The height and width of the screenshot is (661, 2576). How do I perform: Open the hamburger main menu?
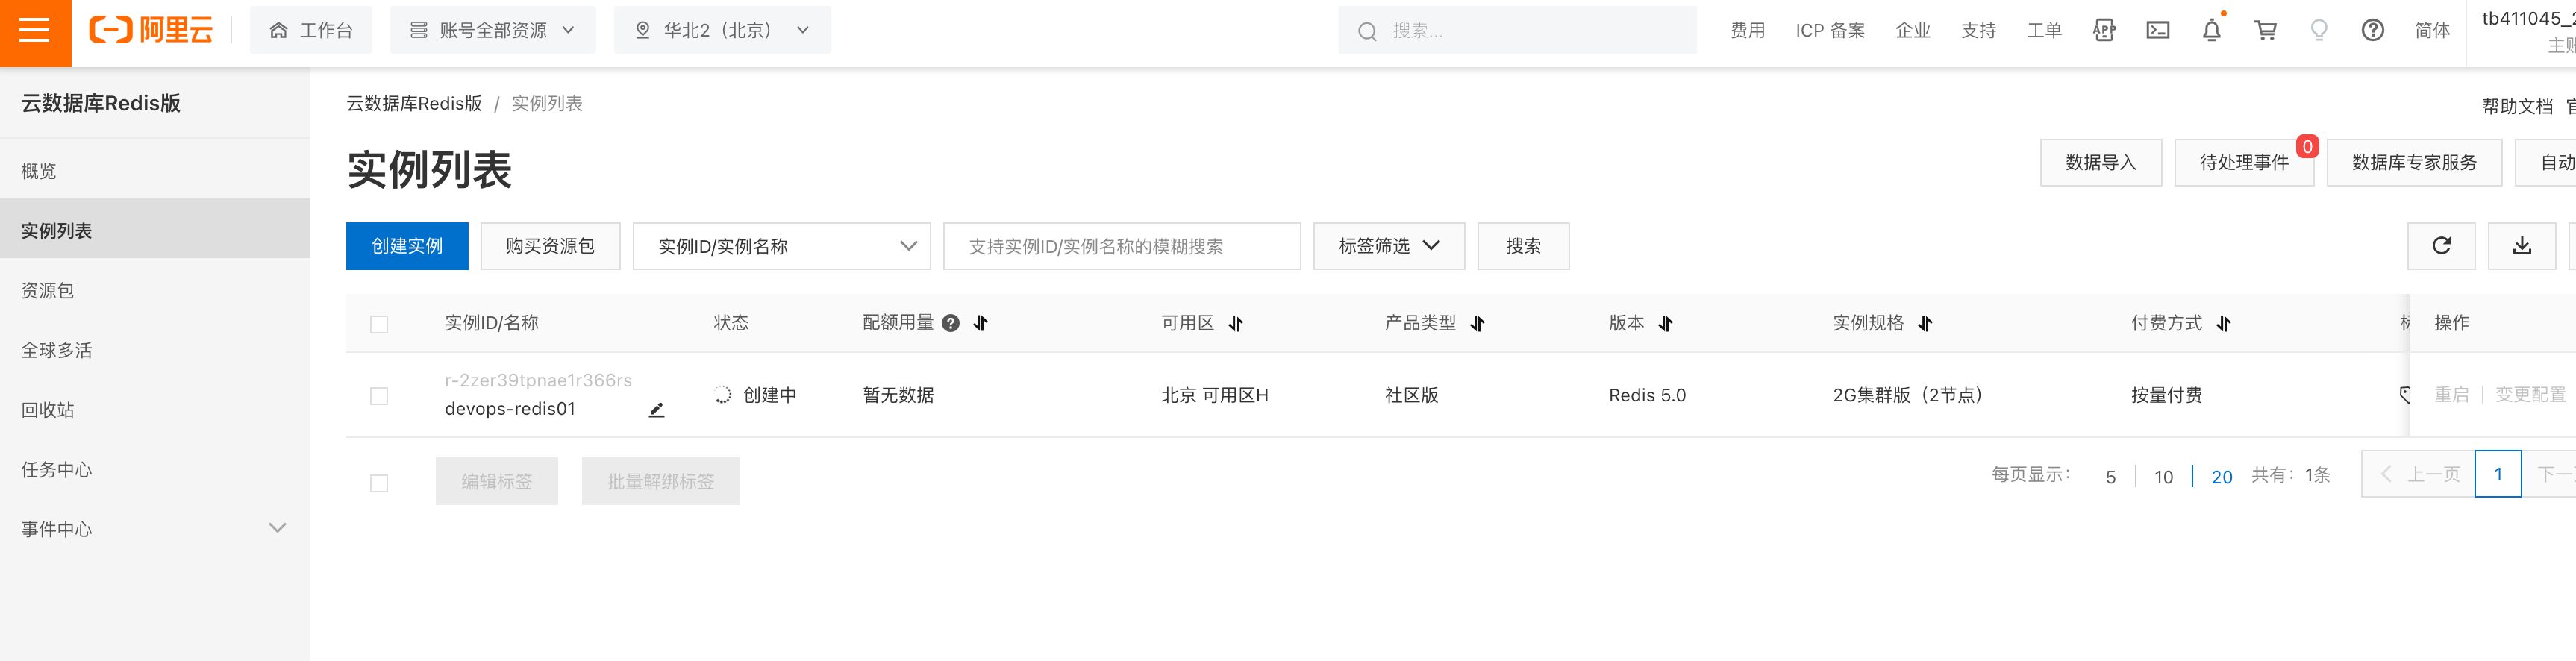pyautogui.click(x=35, y=31)
